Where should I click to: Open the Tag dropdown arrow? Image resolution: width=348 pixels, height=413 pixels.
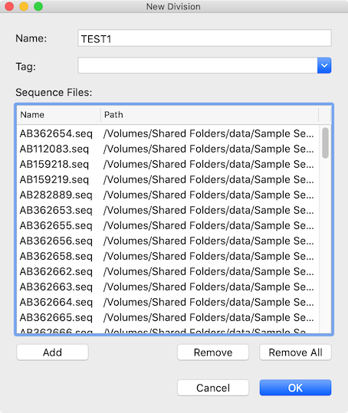point(324,65)
